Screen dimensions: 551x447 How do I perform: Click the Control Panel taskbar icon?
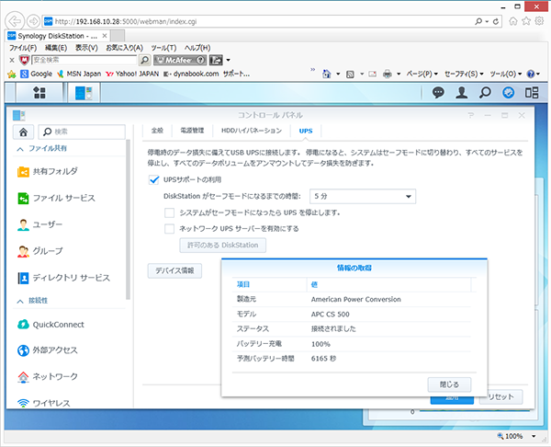[x=84, y=93]
